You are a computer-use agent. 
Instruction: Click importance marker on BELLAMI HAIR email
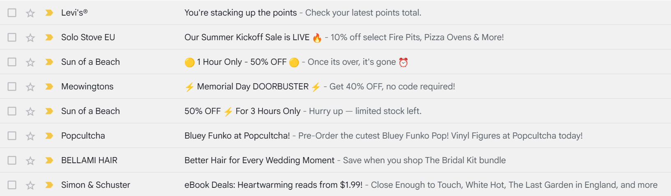pyautogui.click(x=49, y=160)
